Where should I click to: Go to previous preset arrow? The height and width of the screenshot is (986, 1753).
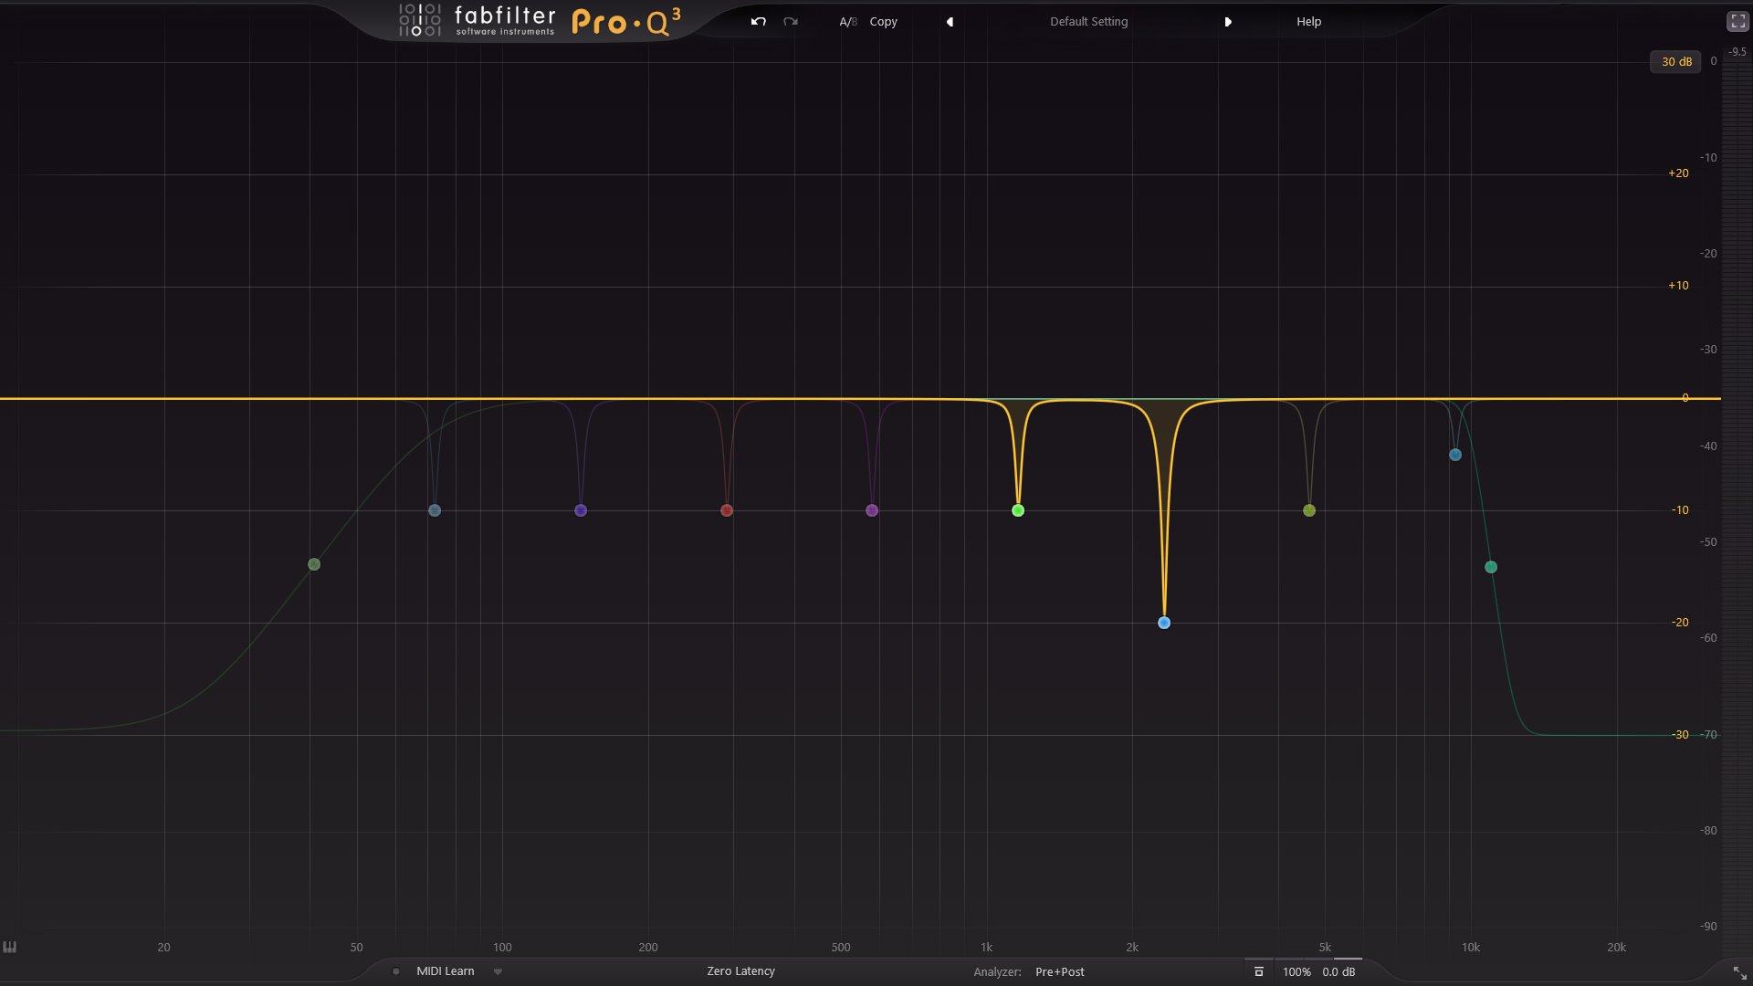pyautogui.click(x=950, y=22)
